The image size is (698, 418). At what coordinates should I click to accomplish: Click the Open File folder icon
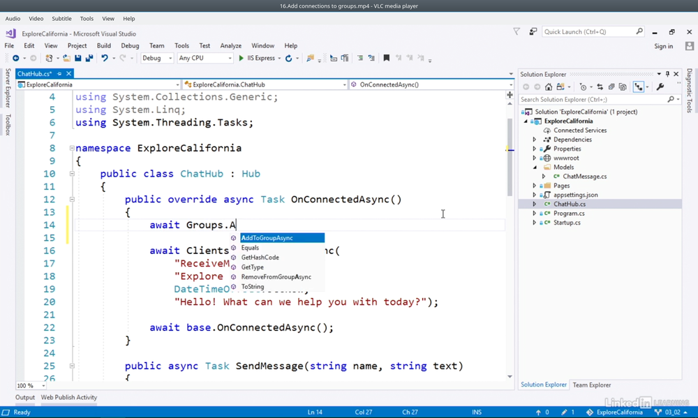[66, 59]
